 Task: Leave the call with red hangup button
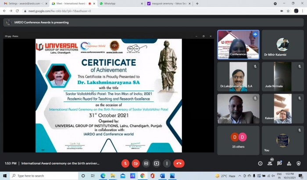point(179,163)
